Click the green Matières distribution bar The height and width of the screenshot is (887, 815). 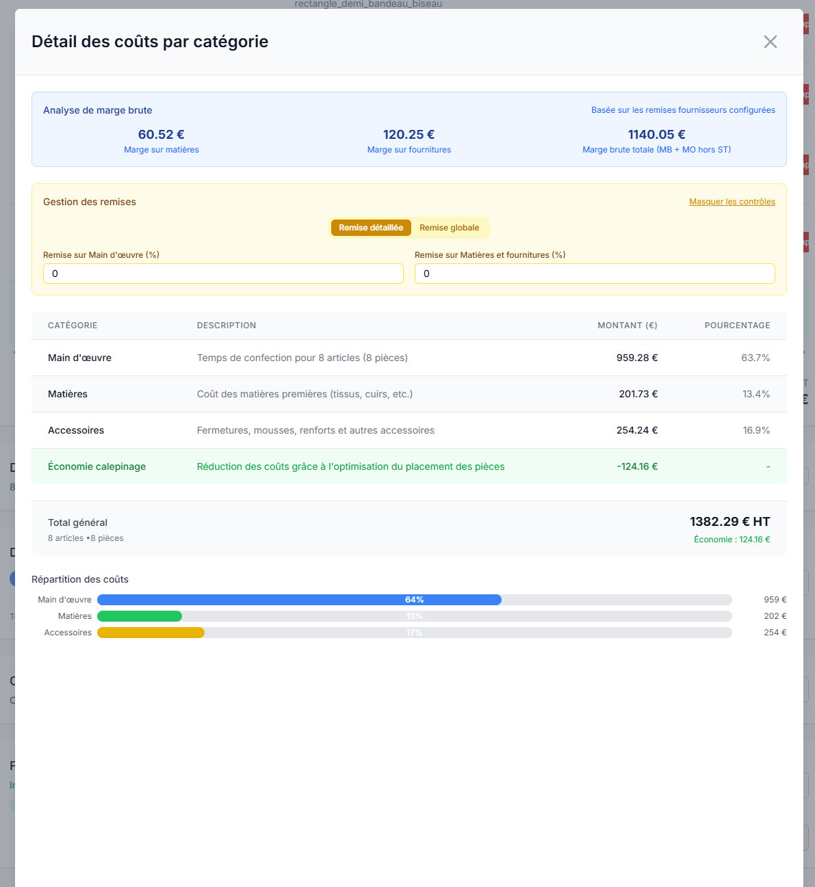(140, 616)
